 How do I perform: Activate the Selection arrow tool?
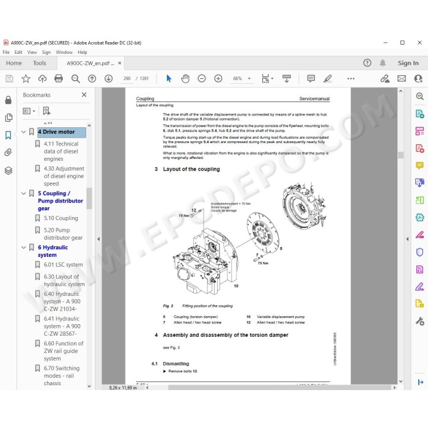169,79
